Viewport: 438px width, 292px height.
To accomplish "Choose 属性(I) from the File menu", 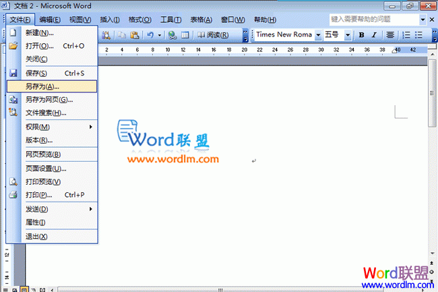I will (x=52, y=223).
